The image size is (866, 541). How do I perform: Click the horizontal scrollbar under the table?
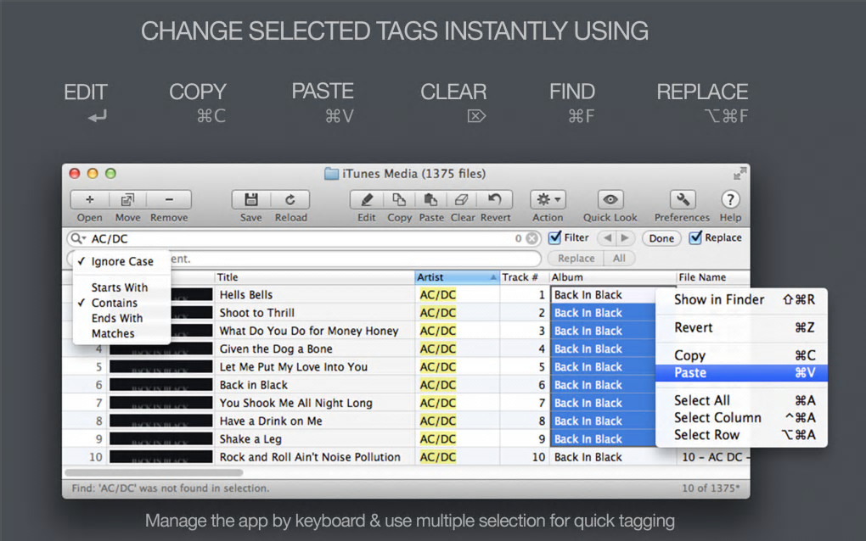click(x=154, y=472)
